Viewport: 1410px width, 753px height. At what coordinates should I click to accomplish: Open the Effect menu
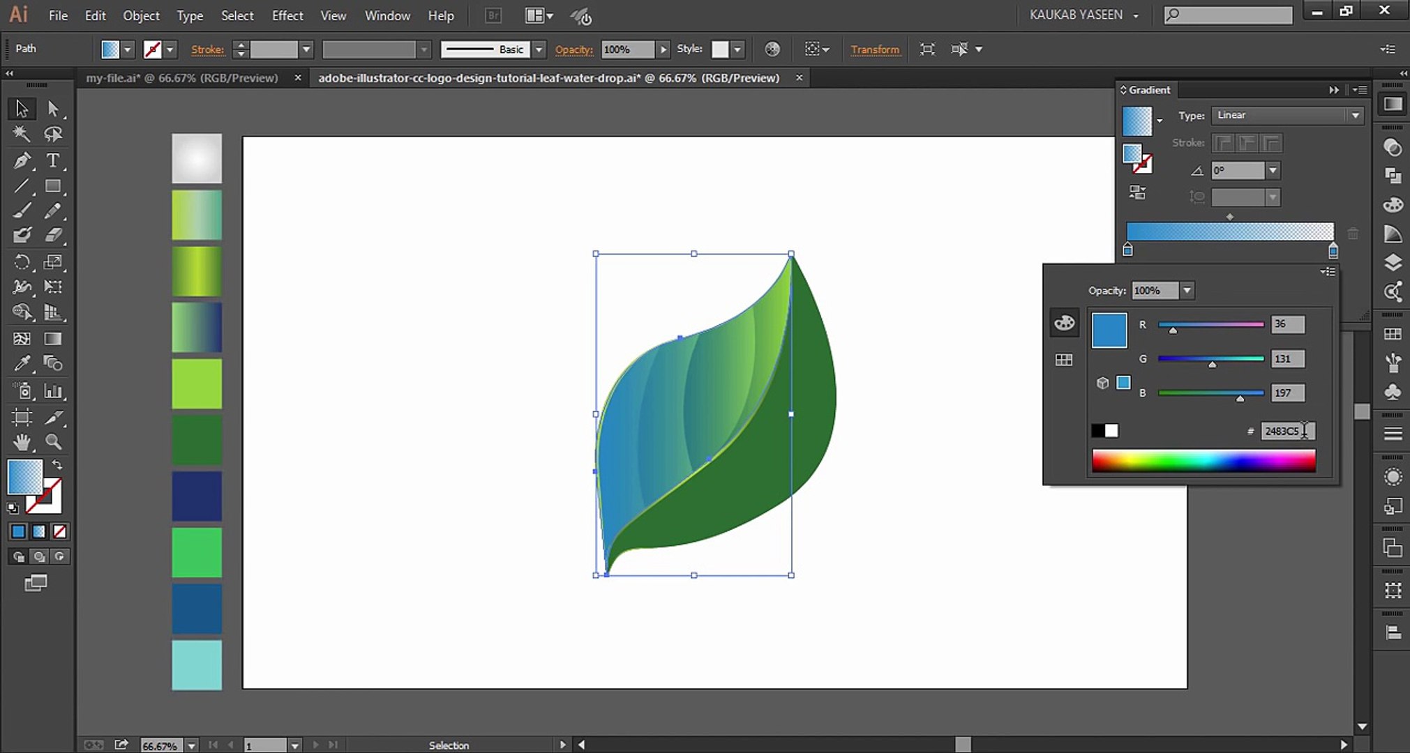click(x=287, y=15)
